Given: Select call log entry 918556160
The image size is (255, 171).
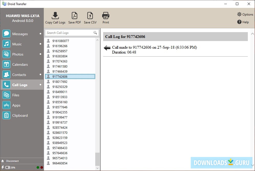Looking at the screenshot, I should pyautogui.click(x=70, y=102).
